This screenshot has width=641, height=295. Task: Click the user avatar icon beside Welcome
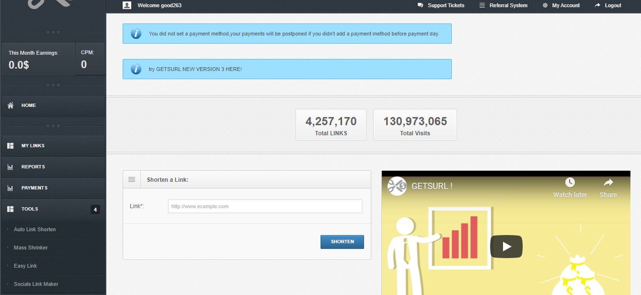(126, 5)
